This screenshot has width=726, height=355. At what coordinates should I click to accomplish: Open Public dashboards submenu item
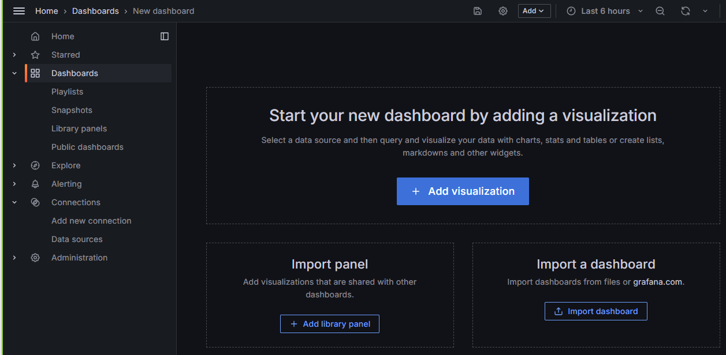click(x=87, y=147)
